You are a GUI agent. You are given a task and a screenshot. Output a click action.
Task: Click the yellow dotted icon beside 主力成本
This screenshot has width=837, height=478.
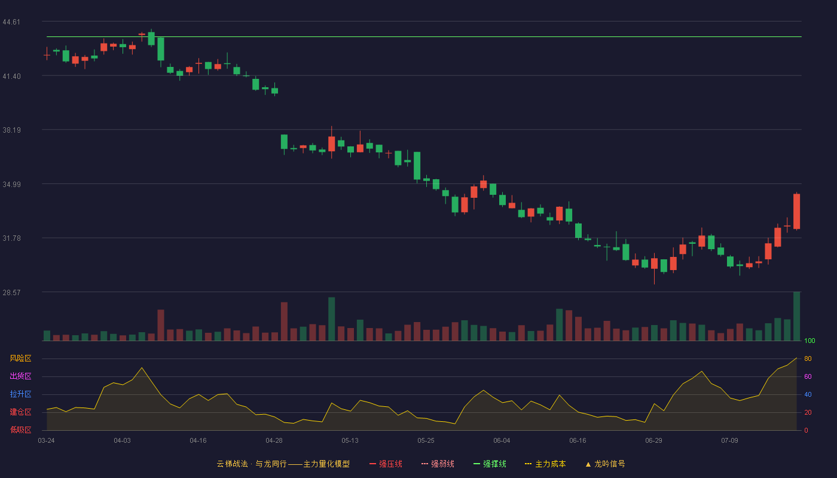[x=529, y=464]
